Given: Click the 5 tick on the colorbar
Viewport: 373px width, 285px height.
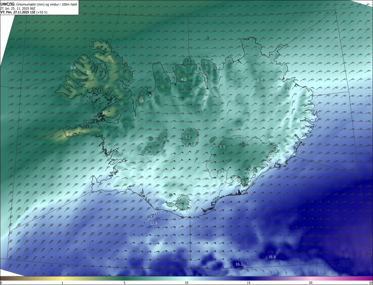Looking at the screenshot, I should pos(124,283).
